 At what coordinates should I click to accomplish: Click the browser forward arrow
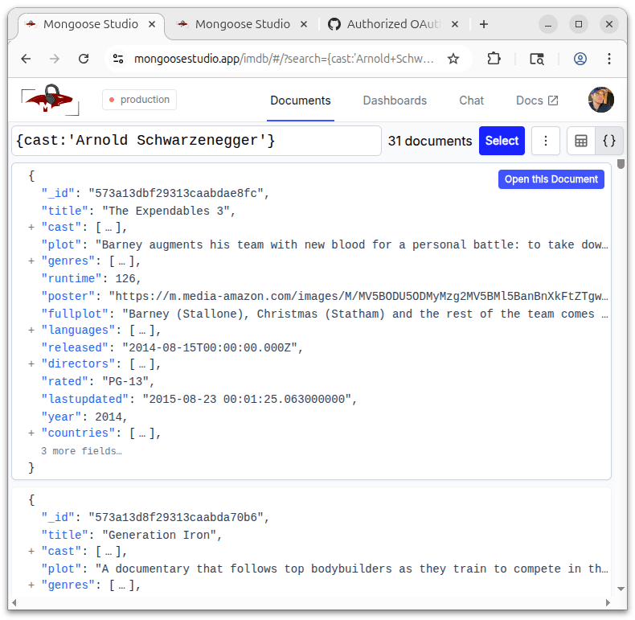click(x=55, y=59)
